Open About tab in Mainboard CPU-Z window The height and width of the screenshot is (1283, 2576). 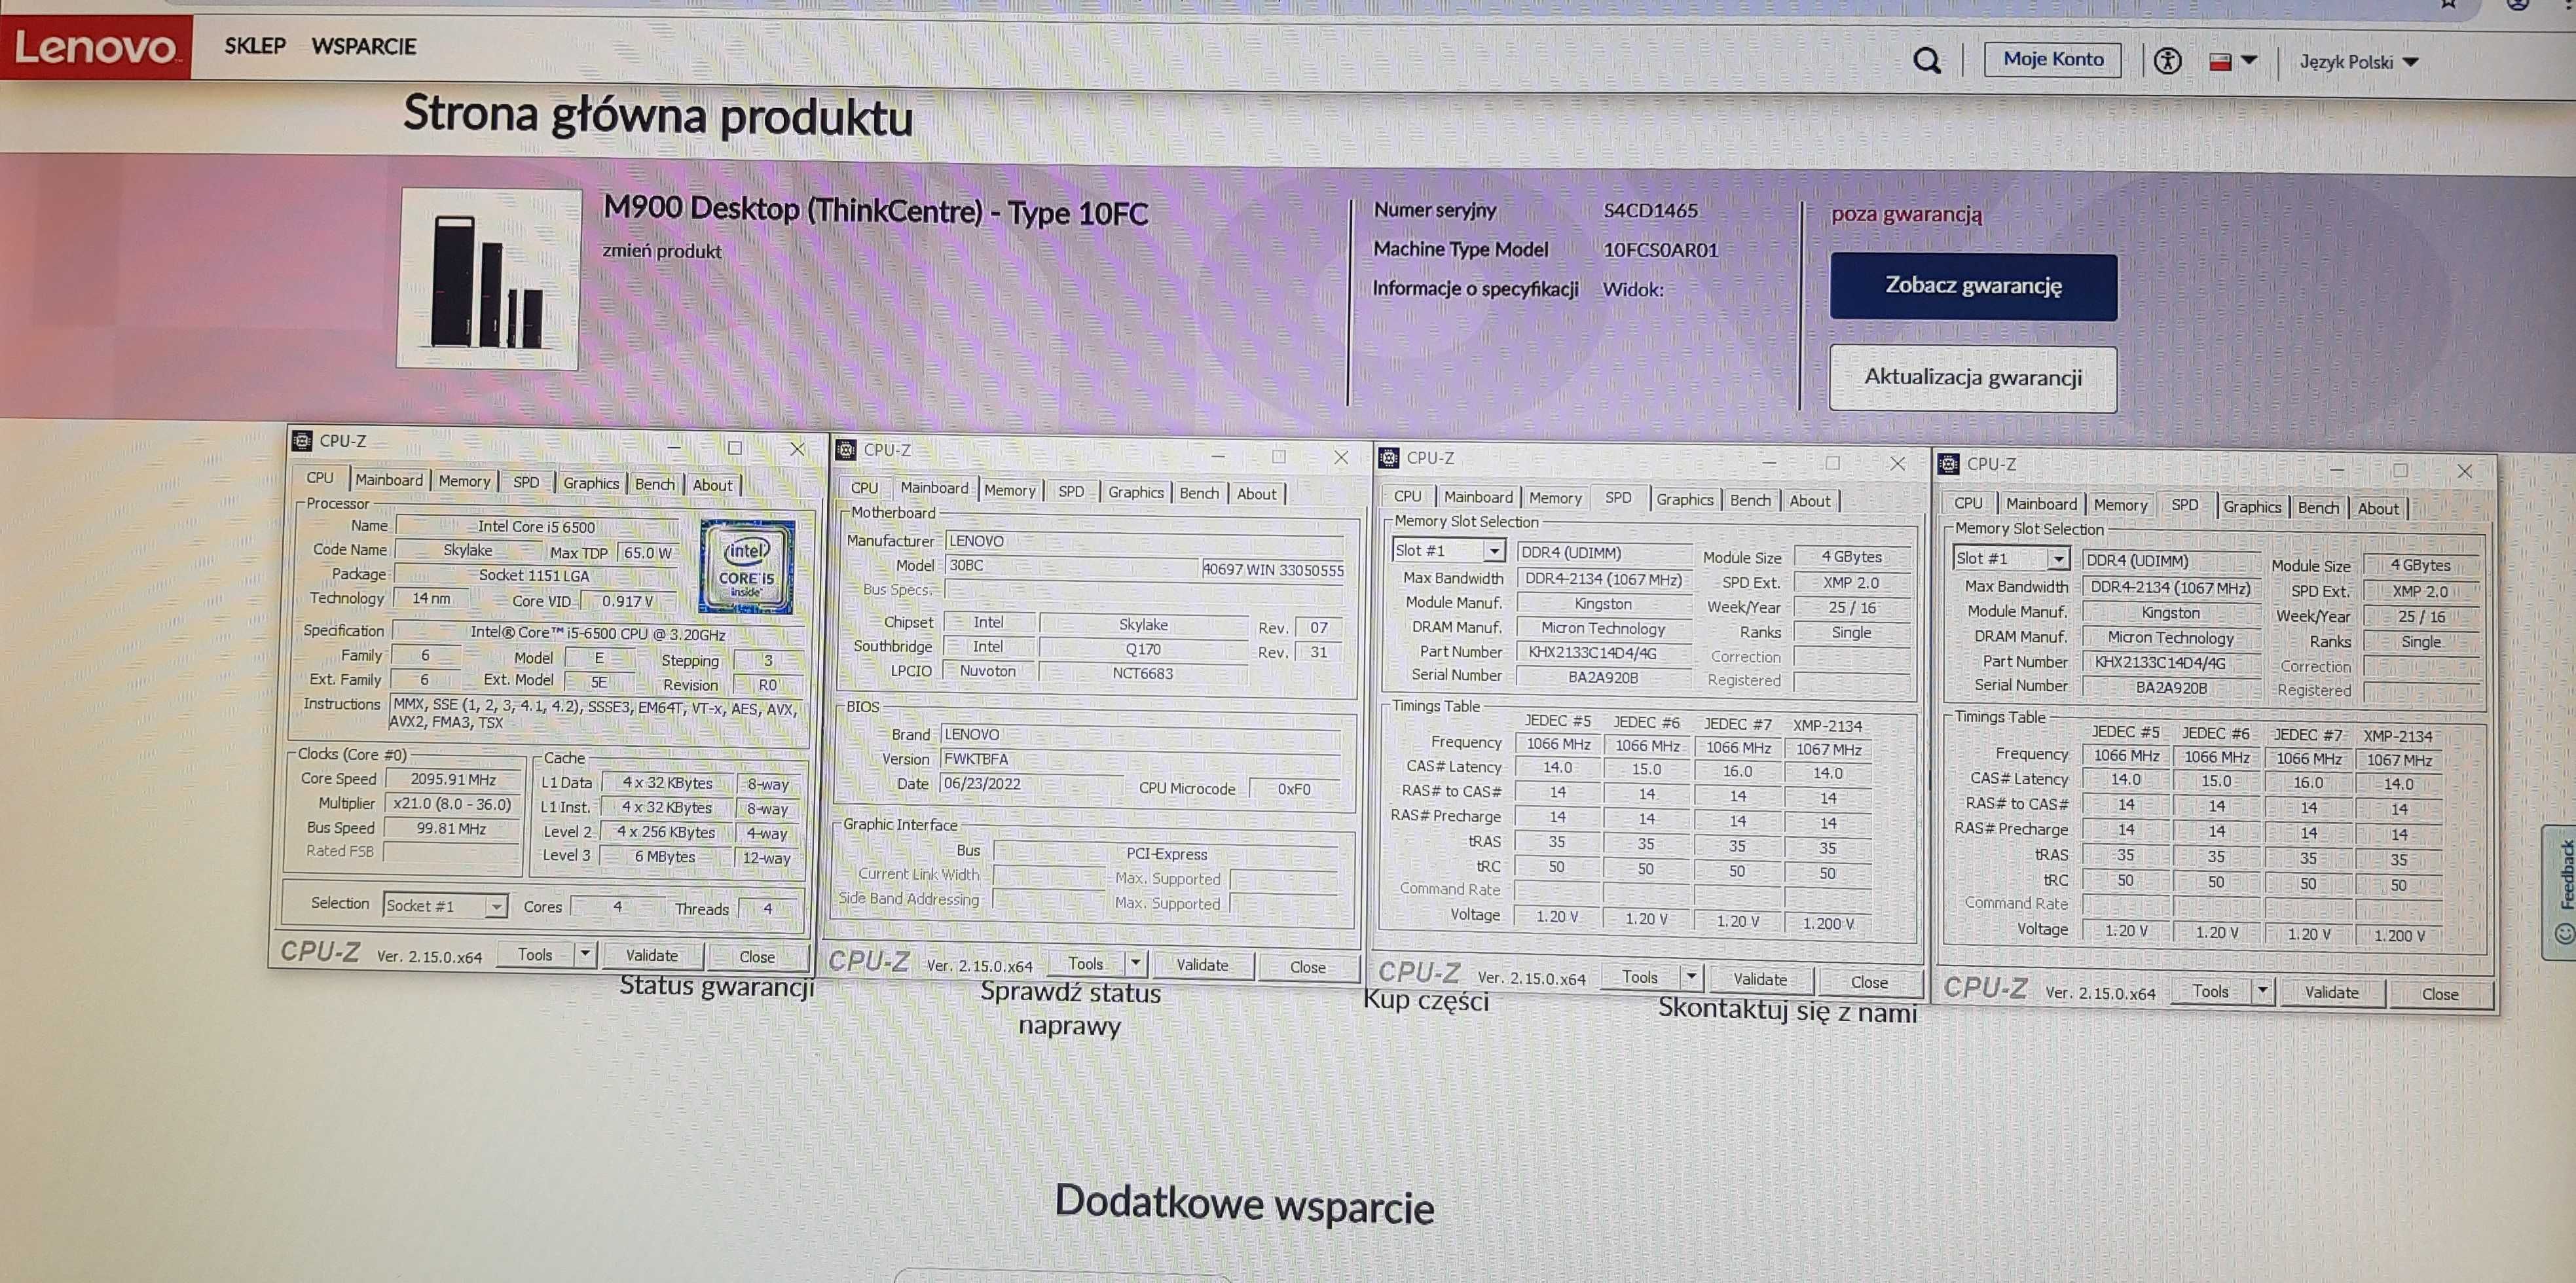(1256, 494)
